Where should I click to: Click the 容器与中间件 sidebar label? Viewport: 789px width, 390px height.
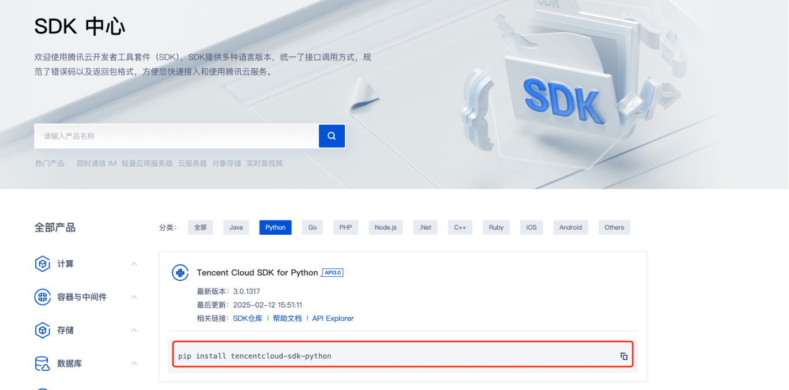click(x=82, y=297)
